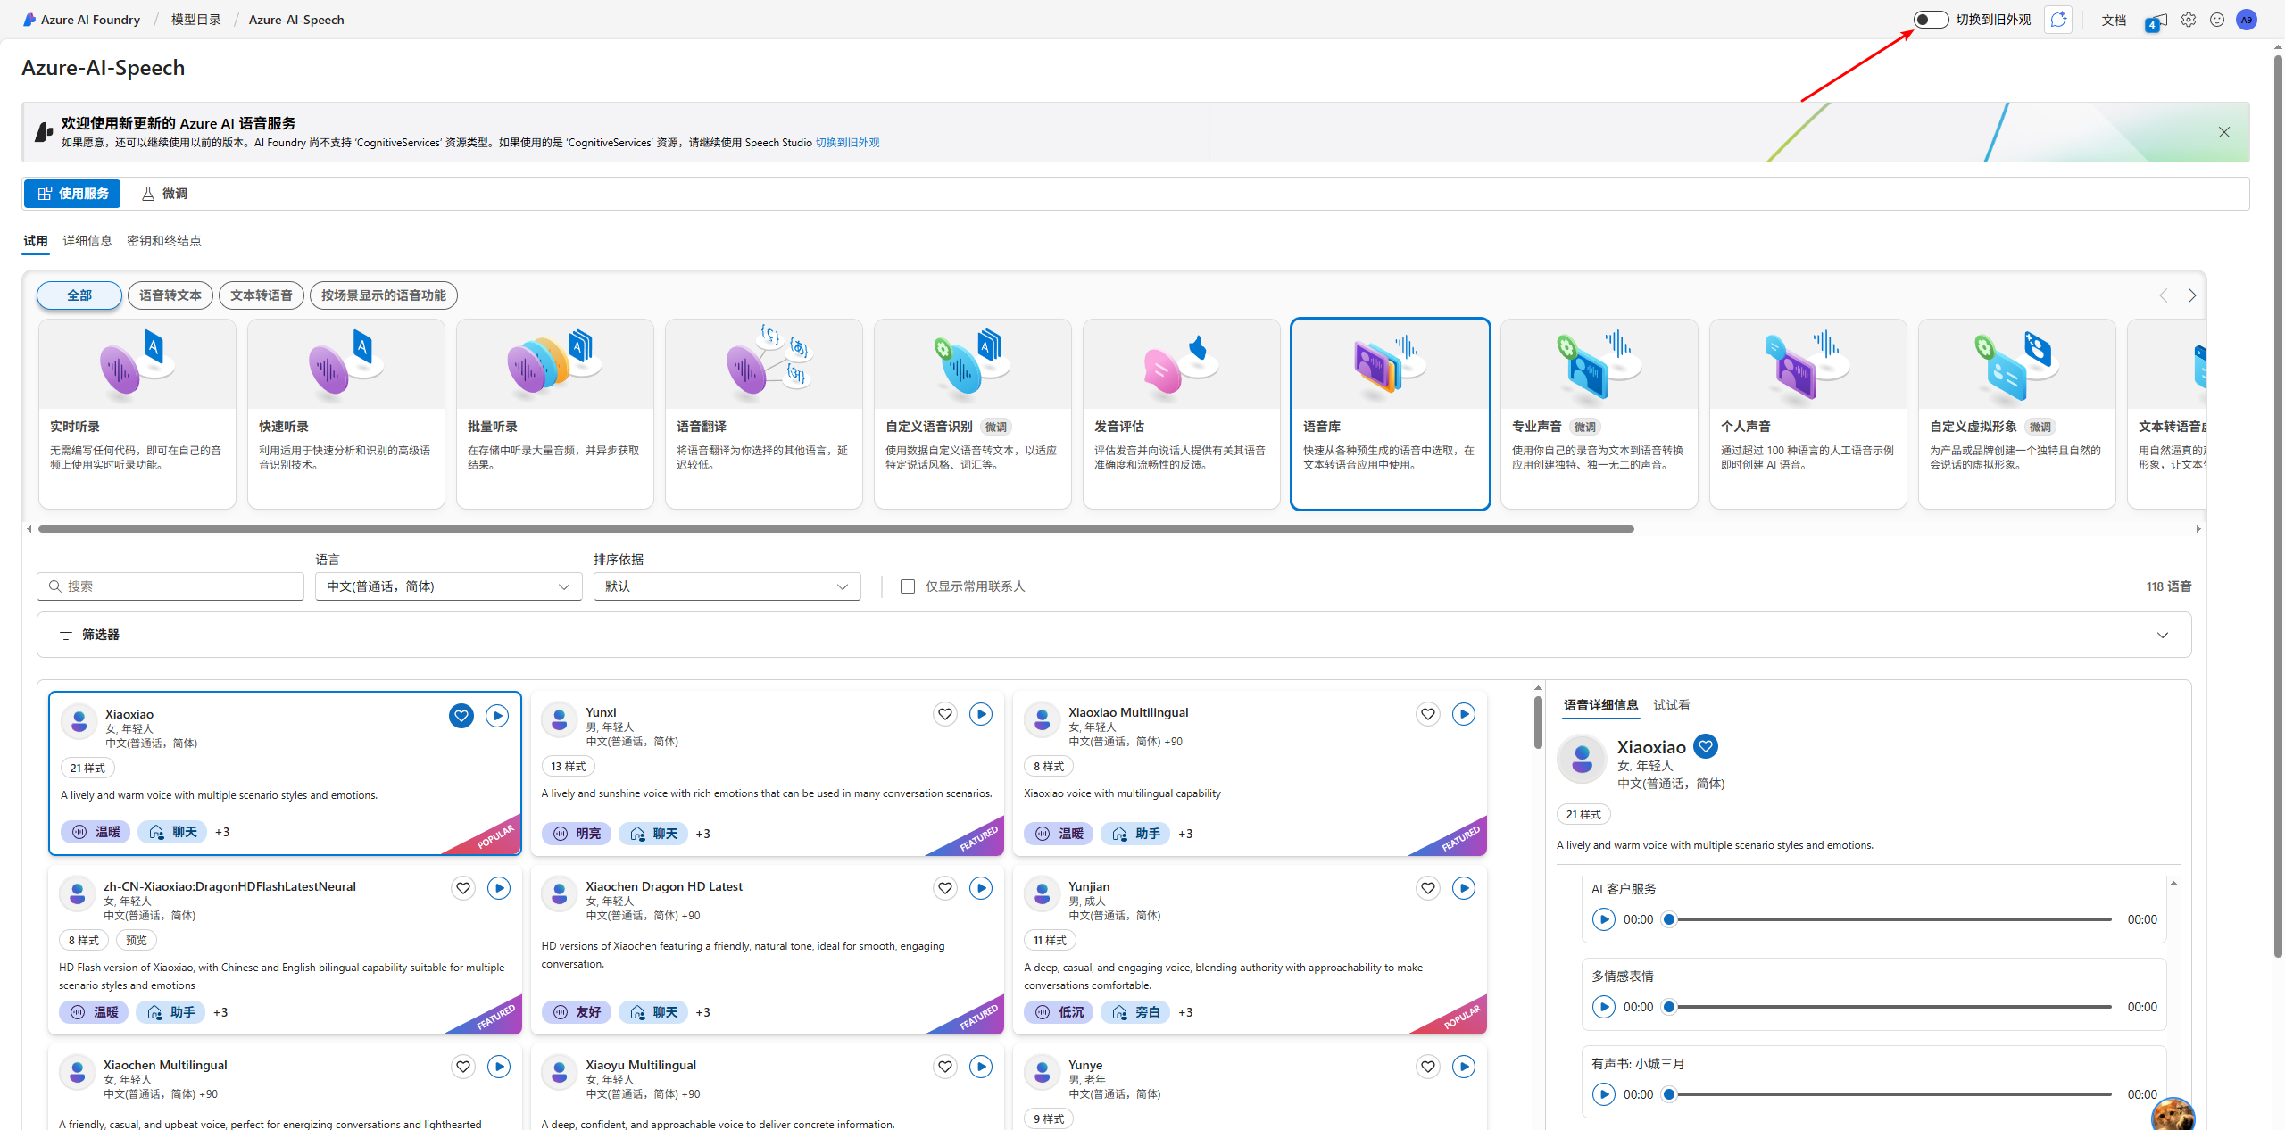Select the 文本转语音 filter pill

tap(261, 295)
